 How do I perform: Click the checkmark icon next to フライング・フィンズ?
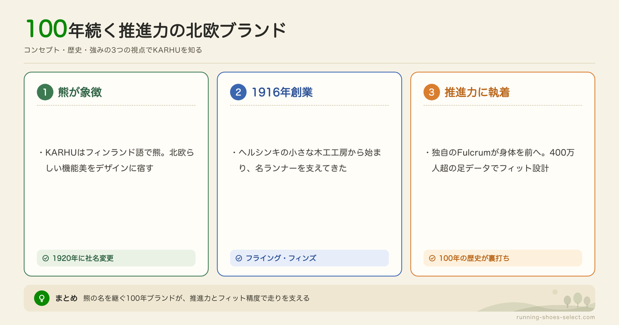[238, 258]
